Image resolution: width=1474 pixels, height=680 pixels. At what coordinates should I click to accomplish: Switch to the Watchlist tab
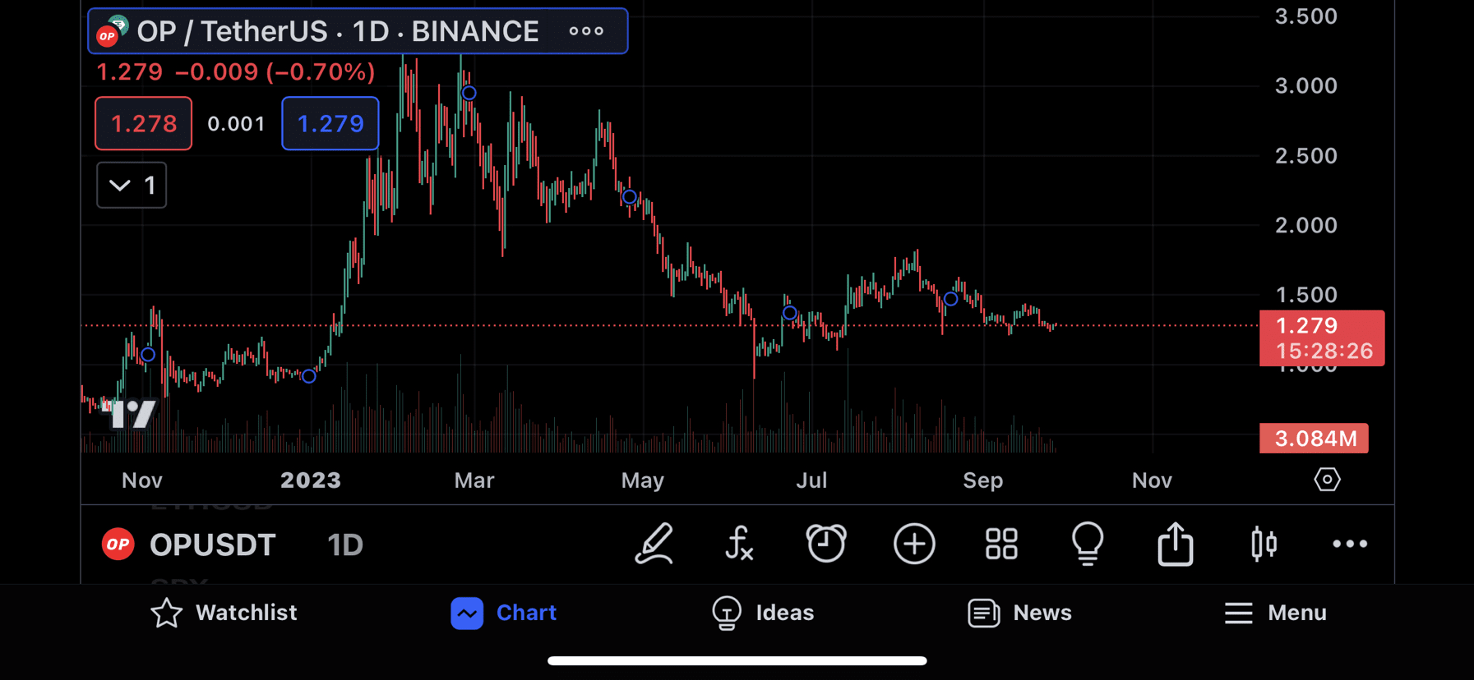tap(224, 613)
